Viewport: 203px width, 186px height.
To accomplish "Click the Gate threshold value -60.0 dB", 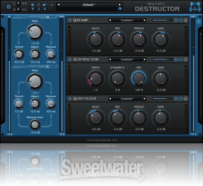I will [19, 62].
